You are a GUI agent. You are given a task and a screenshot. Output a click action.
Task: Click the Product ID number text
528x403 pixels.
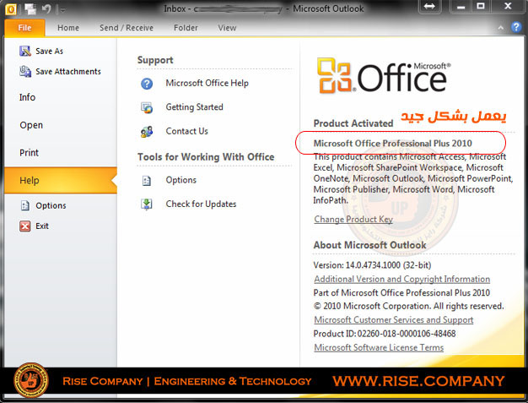click(385, 334)
